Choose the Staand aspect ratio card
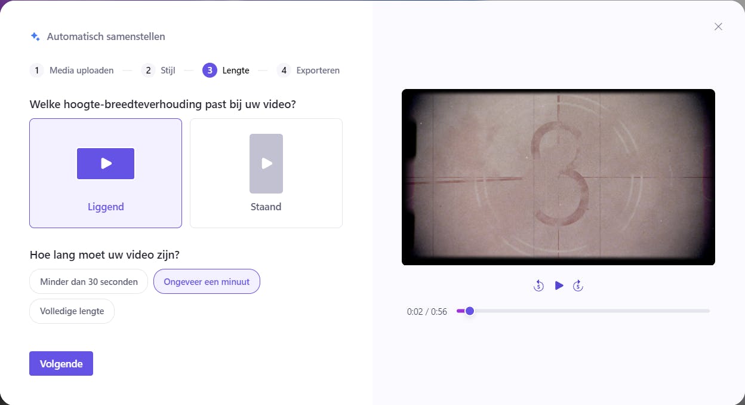The height and width of the screenshot is (405, 745). pos(266,173)
